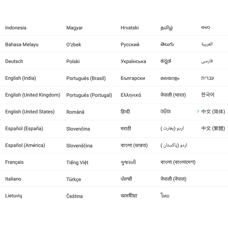
Task: Click the blue chevron beside 中文 (简体)
Action: (x=198, y=111)
